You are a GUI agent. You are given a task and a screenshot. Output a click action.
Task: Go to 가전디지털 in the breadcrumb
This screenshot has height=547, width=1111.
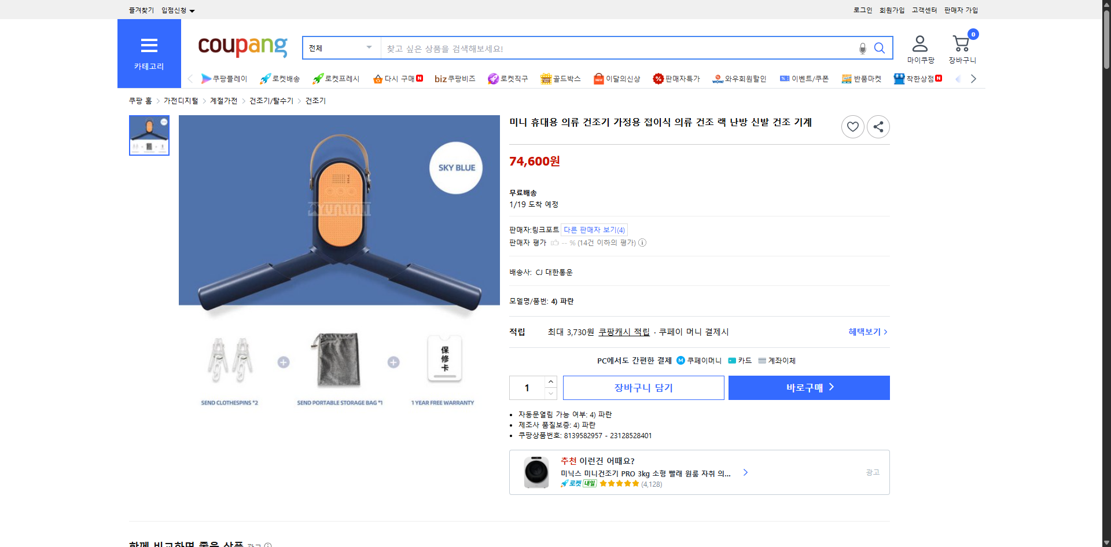point(180,100)
